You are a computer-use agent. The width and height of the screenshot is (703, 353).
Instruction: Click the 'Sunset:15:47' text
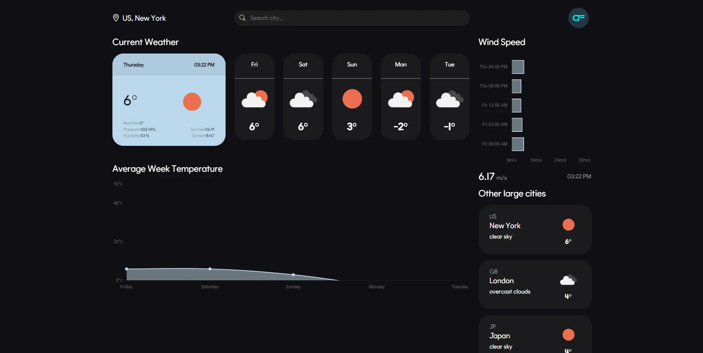pos(203,136)
